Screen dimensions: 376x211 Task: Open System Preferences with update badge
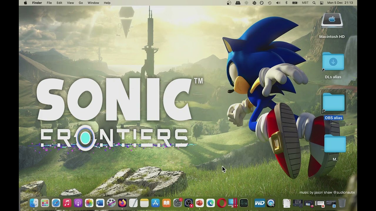click(x=177, y=203)
